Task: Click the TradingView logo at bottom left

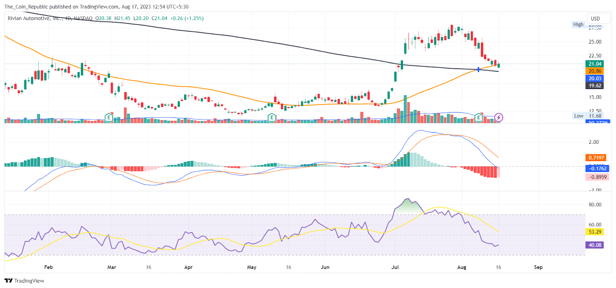Action: click(24, 281)
